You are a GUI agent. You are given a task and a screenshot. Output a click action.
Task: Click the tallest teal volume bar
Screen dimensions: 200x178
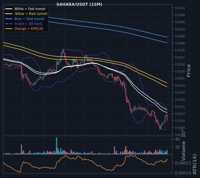coord(56,146)
